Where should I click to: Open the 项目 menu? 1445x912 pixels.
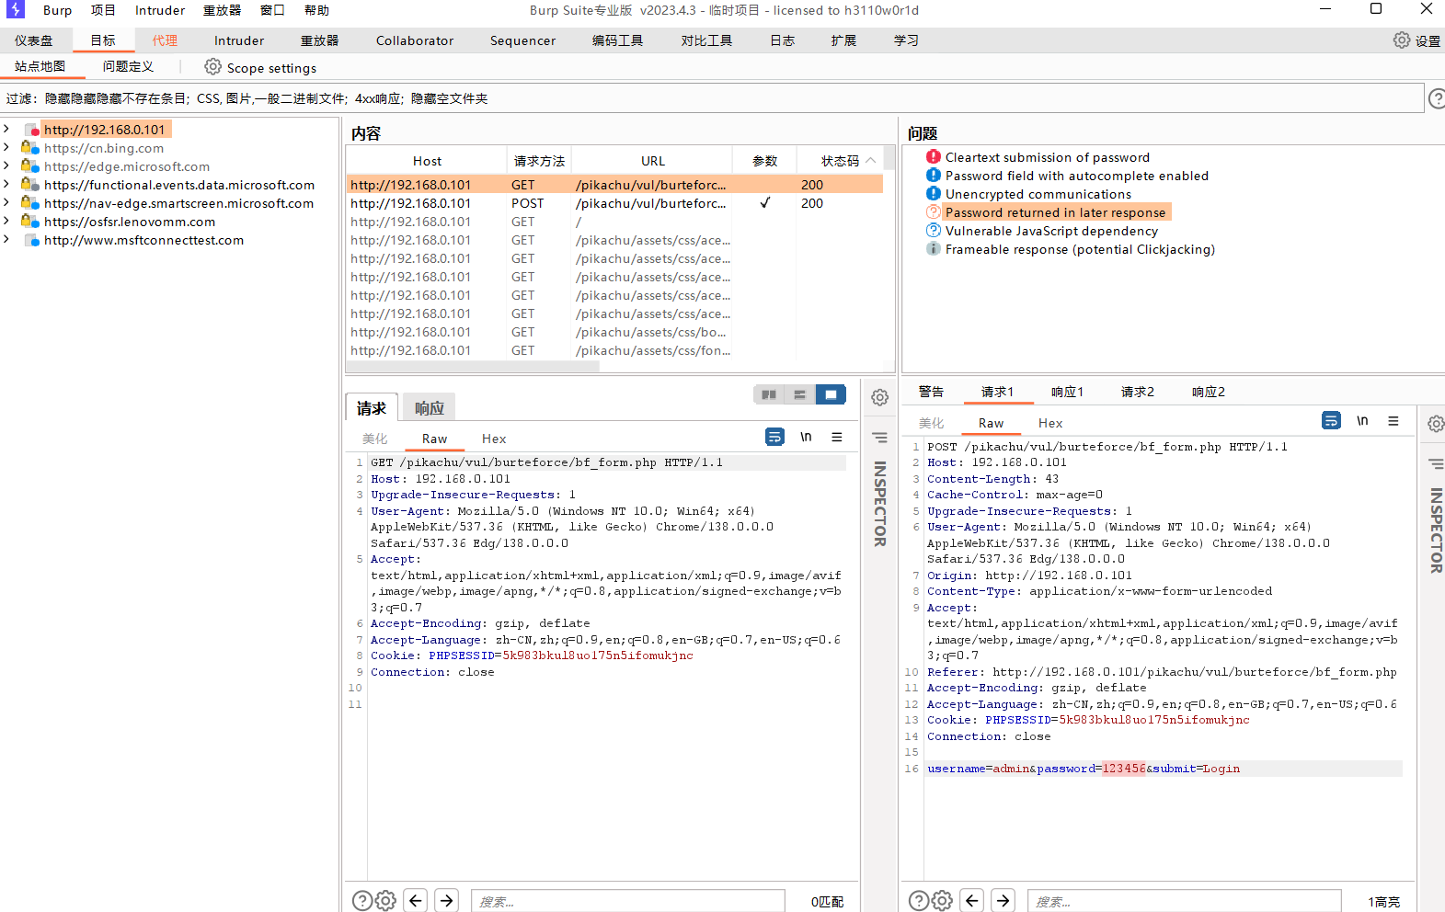tap(103, 10)
